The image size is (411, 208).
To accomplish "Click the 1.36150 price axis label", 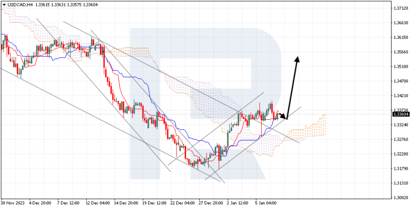I will click(400, 37).
